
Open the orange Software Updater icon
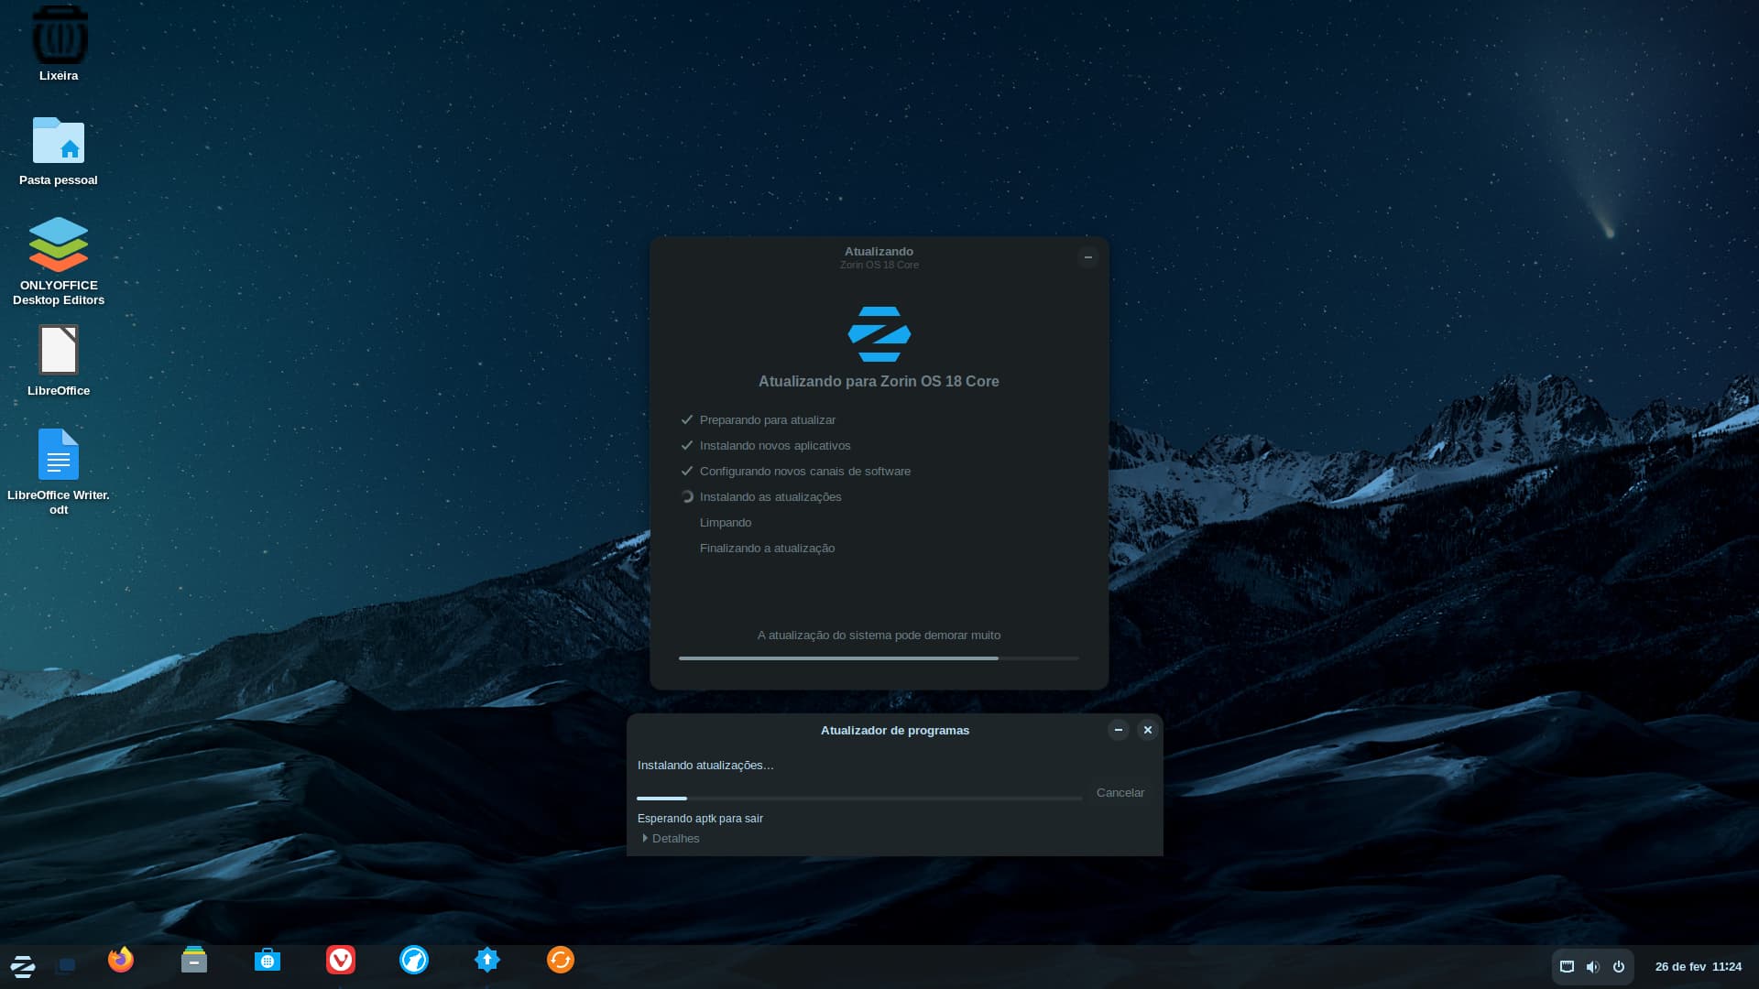click(561, 960)
